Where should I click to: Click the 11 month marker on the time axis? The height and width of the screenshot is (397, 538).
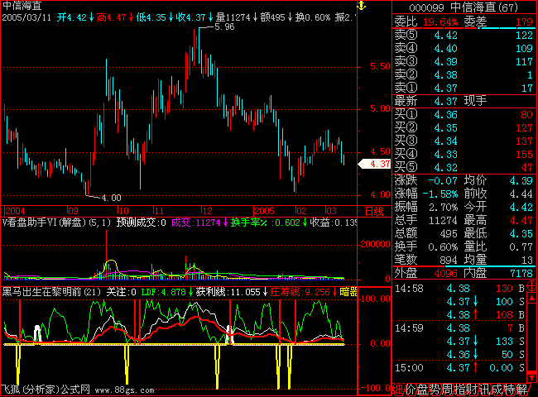[x=159, y=211]
